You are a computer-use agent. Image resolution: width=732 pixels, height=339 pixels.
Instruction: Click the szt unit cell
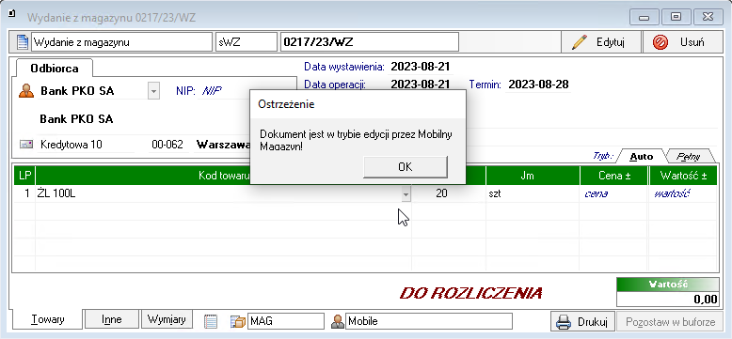click(x=533, y=193)
